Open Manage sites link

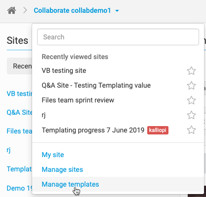point(62,169)
